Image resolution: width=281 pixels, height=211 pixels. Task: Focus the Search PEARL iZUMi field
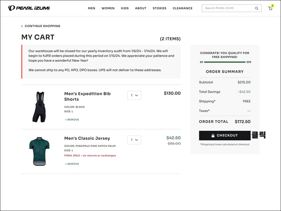pos(232,8)
